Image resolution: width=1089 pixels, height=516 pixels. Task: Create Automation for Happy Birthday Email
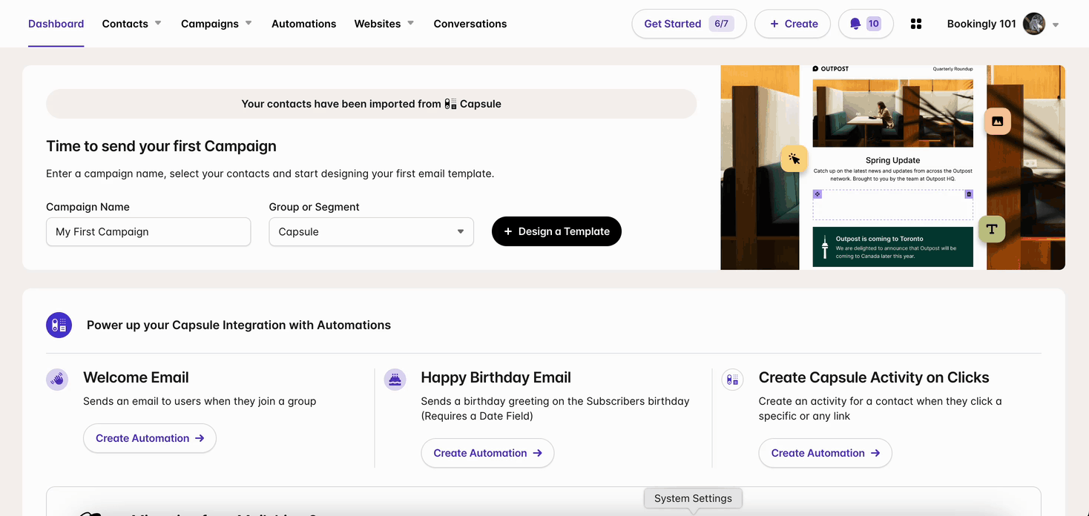tap(487, 453)
